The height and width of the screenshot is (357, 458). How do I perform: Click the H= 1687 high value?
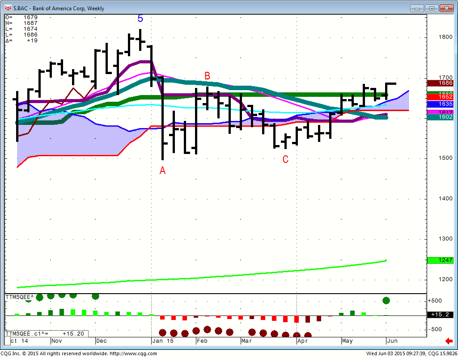[x=21, y=23]
